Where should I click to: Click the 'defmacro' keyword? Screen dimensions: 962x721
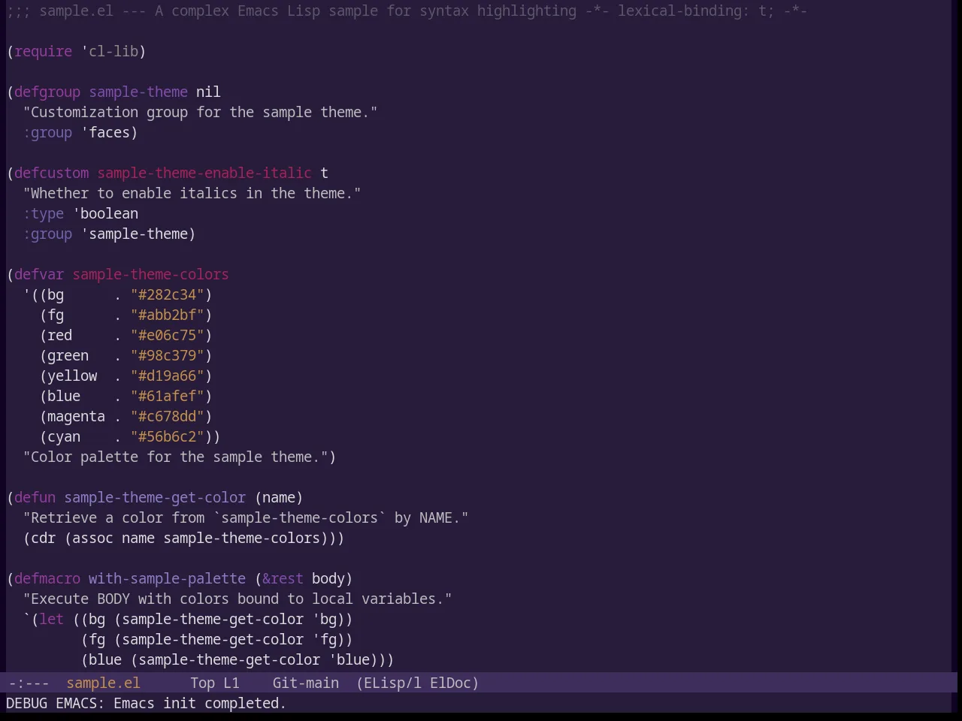click(x=47, y=578)
